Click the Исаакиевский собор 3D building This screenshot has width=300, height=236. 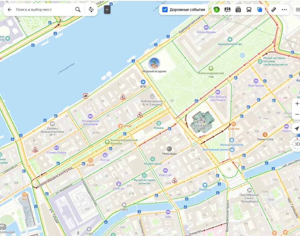202,122
